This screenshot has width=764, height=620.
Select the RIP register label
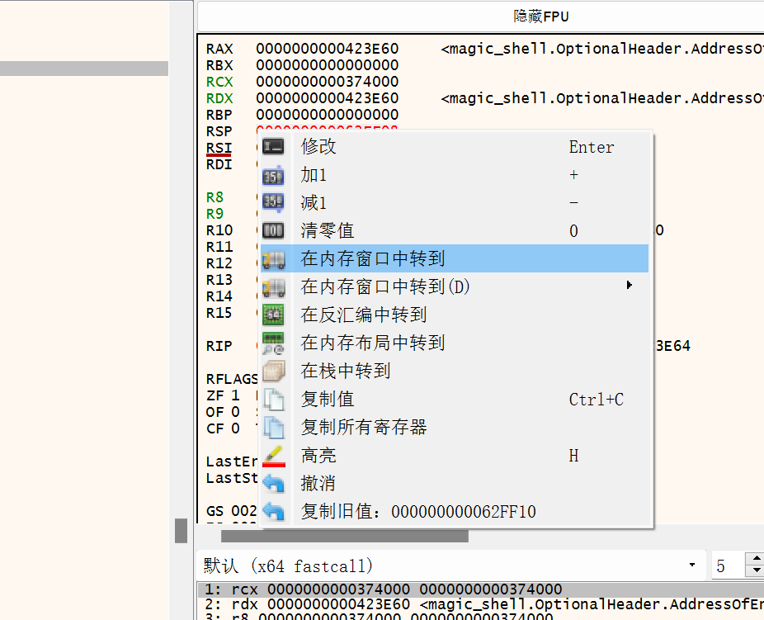tap(219, 346)
